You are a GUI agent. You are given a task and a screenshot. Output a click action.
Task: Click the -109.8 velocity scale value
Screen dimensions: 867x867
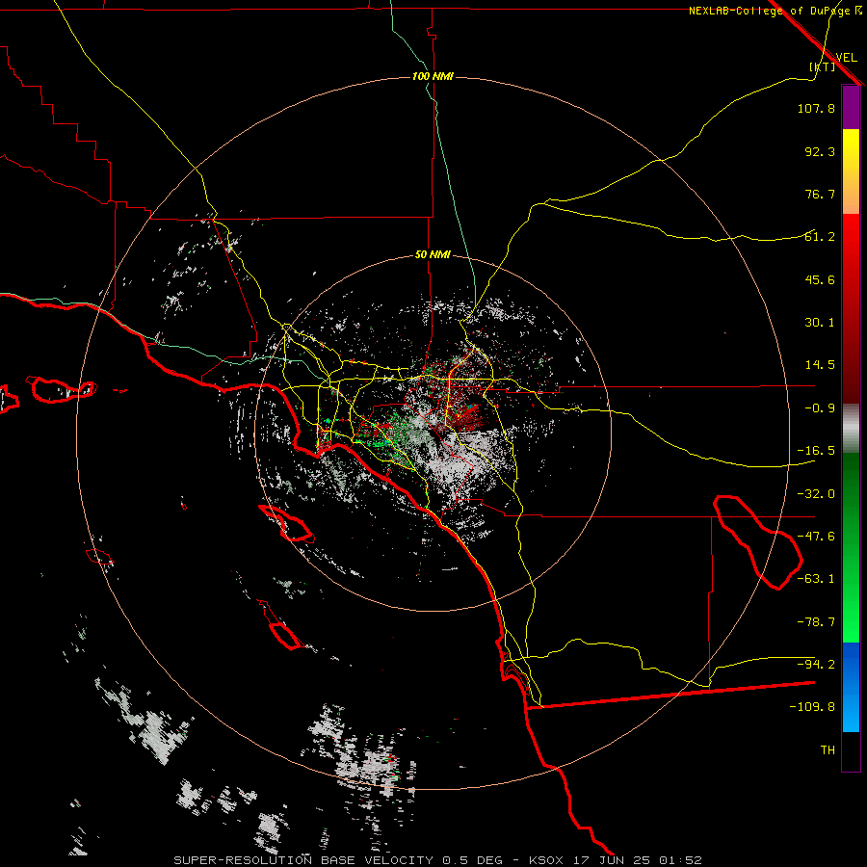[x=812, y=707]
